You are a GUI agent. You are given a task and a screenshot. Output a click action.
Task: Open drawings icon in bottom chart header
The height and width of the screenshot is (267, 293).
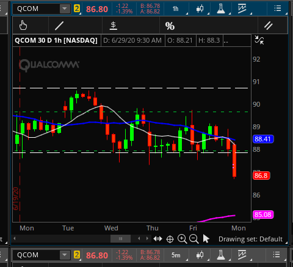[x=242, y=255]
